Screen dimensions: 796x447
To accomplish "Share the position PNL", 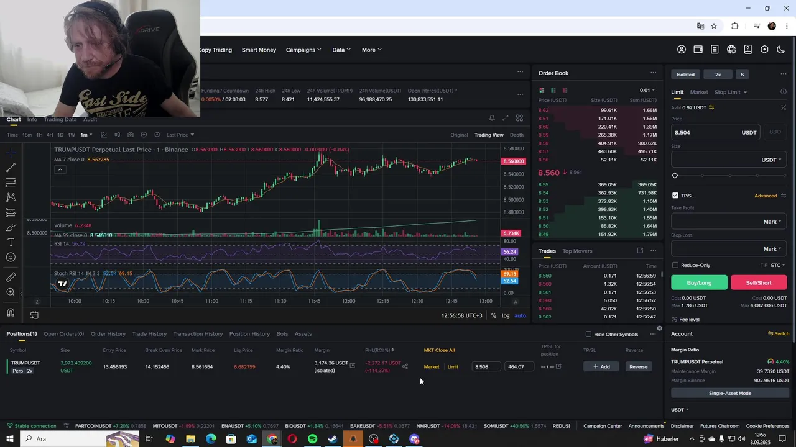I will (x=405, y=366).
